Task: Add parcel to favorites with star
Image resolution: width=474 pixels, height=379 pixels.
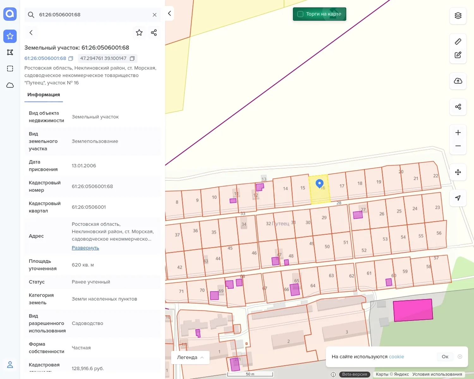Action: click(139, 33)
